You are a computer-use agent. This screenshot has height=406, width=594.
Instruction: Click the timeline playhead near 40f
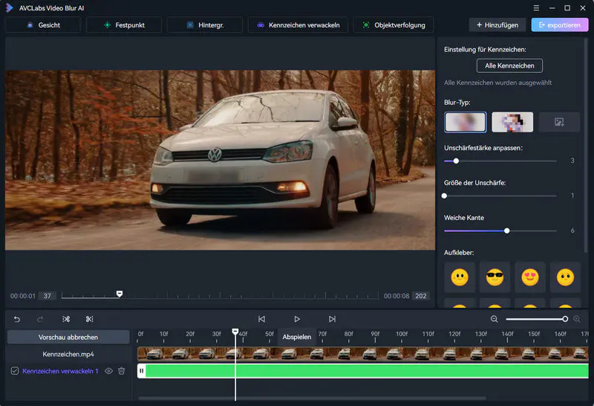[x=235, y=332]
